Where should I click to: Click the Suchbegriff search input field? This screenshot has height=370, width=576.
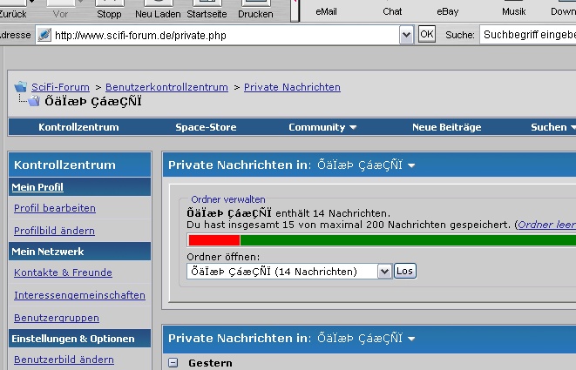[527, 35]
